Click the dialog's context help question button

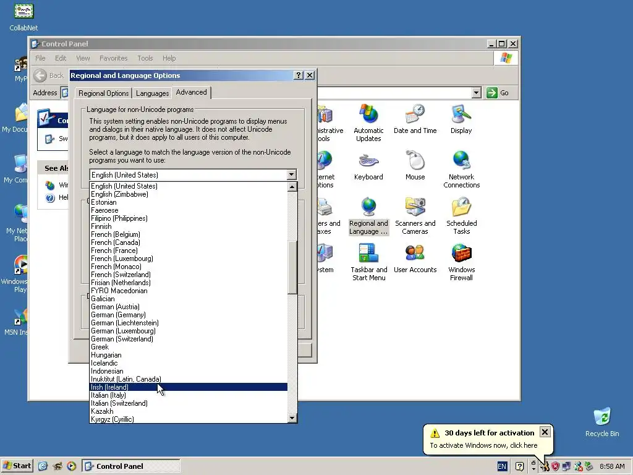click(299, 75)
